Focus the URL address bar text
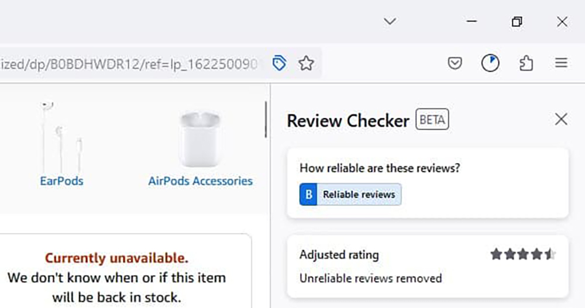 click(129, 64)
